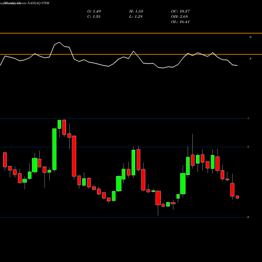Click the white indicator line's highest peak
Viewport: 262px width, 262px height.
pos(59,42)
